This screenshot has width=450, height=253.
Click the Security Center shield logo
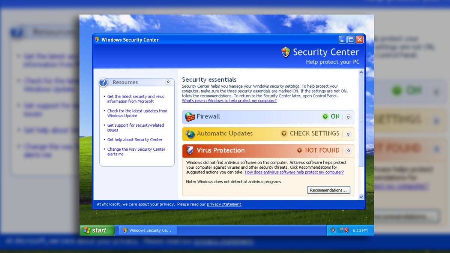pos(286,52)
